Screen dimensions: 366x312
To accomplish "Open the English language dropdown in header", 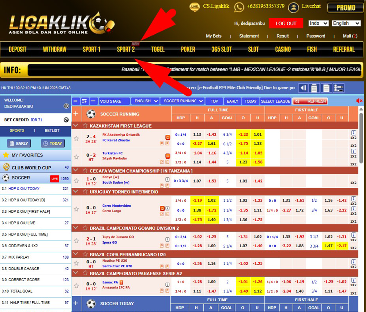I will pos(346,23).
